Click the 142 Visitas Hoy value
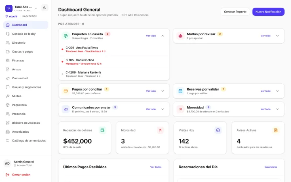This screenshot has height=182, width=291. click(x=184, y=141)
